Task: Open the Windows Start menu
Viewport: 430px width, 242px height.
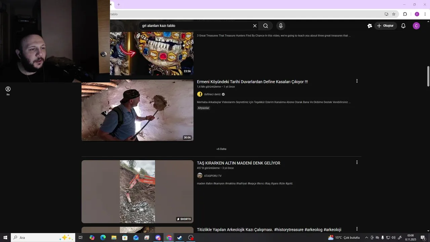Action: click(x=5, y=238)
